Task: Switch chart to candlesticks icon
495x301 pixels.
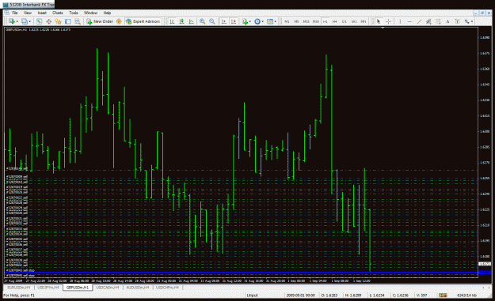Action: coord(181,21)
